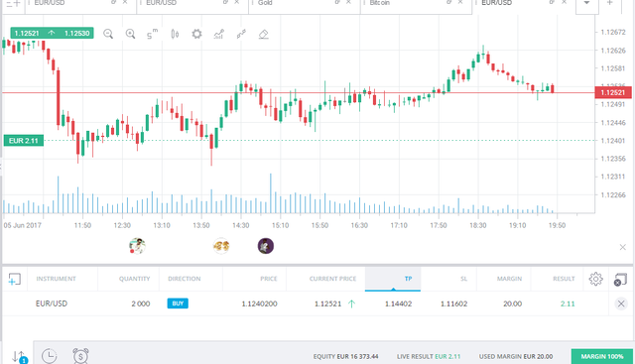This screenshot has height=364, width=635.
Task: Select the eraser tool to clear drawings
Action: pos(264,34)
